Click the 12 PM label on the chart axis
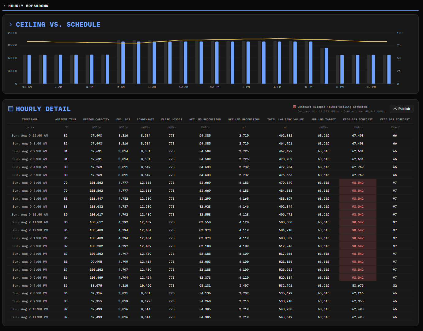 tap(215, 87)
